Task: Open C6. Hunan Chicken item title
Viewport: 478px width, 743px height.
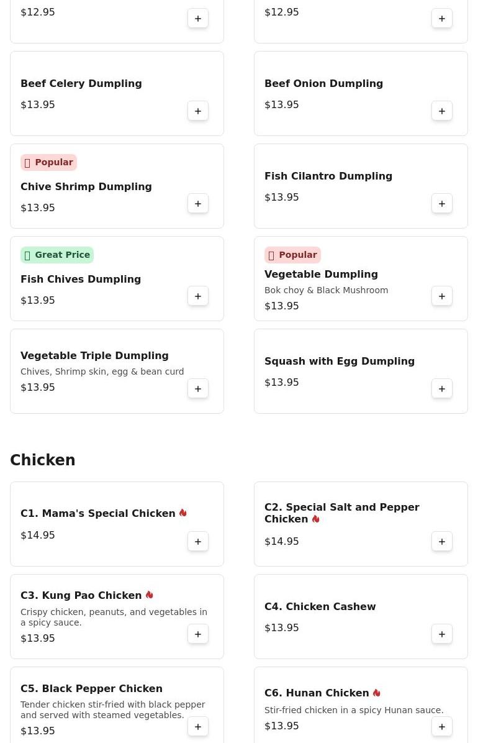Action: [317, 693]
